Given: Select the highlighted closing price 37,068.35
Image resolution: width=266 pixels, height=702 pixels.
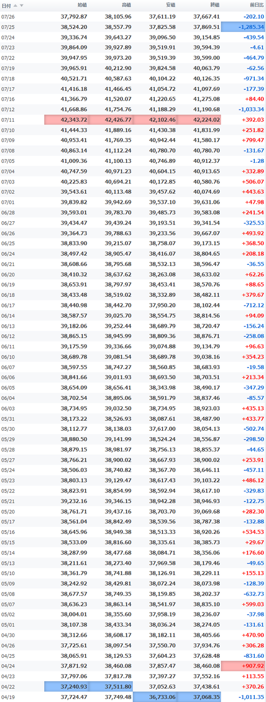Looking at the screenshot, I should tap(199, 697).
